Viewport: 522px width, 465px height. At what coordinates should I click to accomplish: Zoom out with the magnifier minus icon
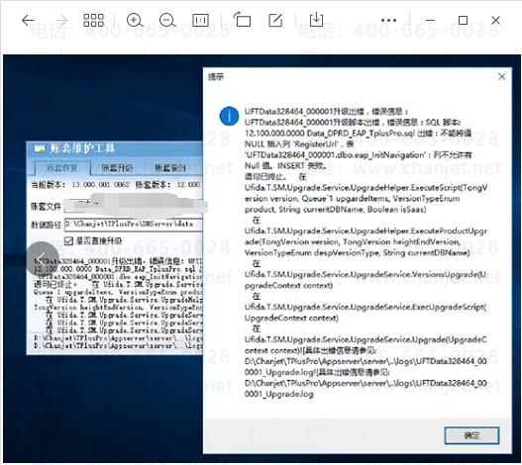pyautogui.click(x=167, y=21)
